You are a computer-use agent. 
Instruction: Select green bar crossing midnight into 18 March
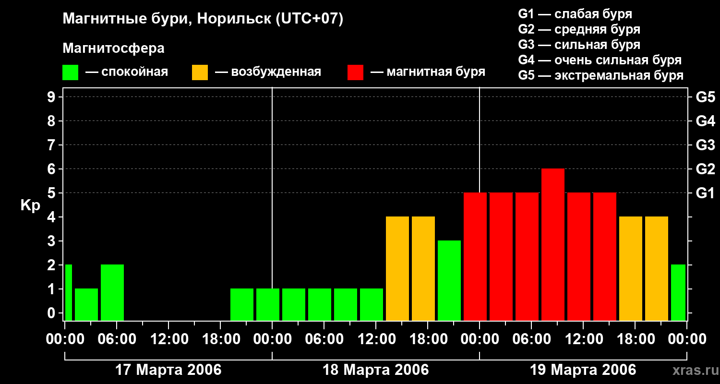[268, 304]
